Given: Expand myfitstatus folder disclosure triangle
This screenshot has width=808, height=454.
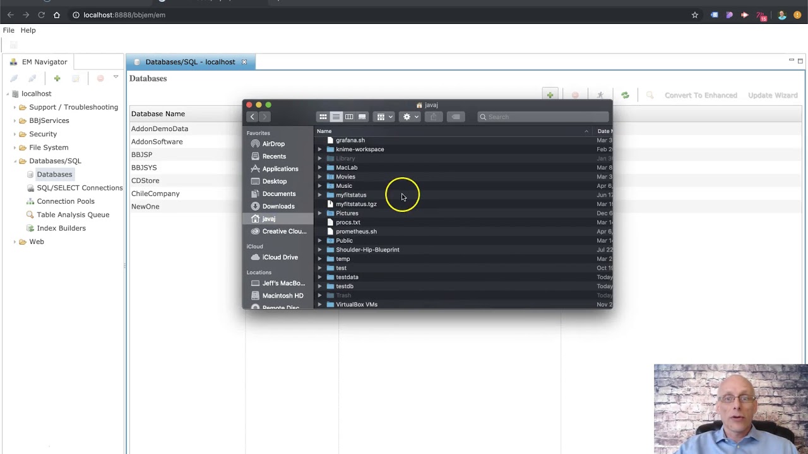Looking at the screenshot, I should [x=319, y=195].
